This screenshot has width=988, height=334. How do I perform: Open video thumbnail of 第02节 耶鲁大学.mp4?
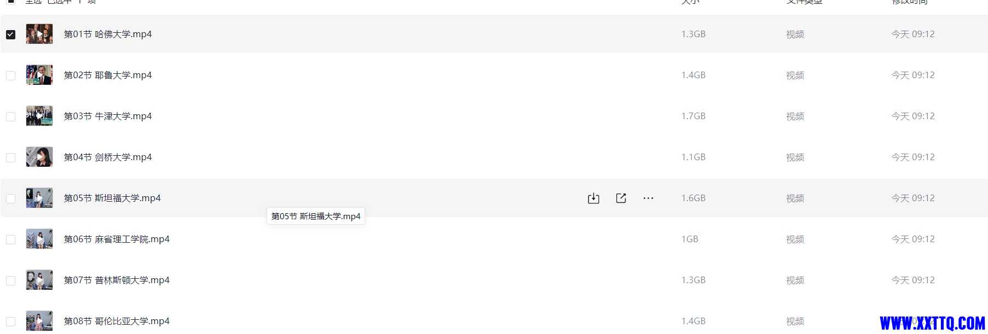pyautogui.click(x=39, y=75)
